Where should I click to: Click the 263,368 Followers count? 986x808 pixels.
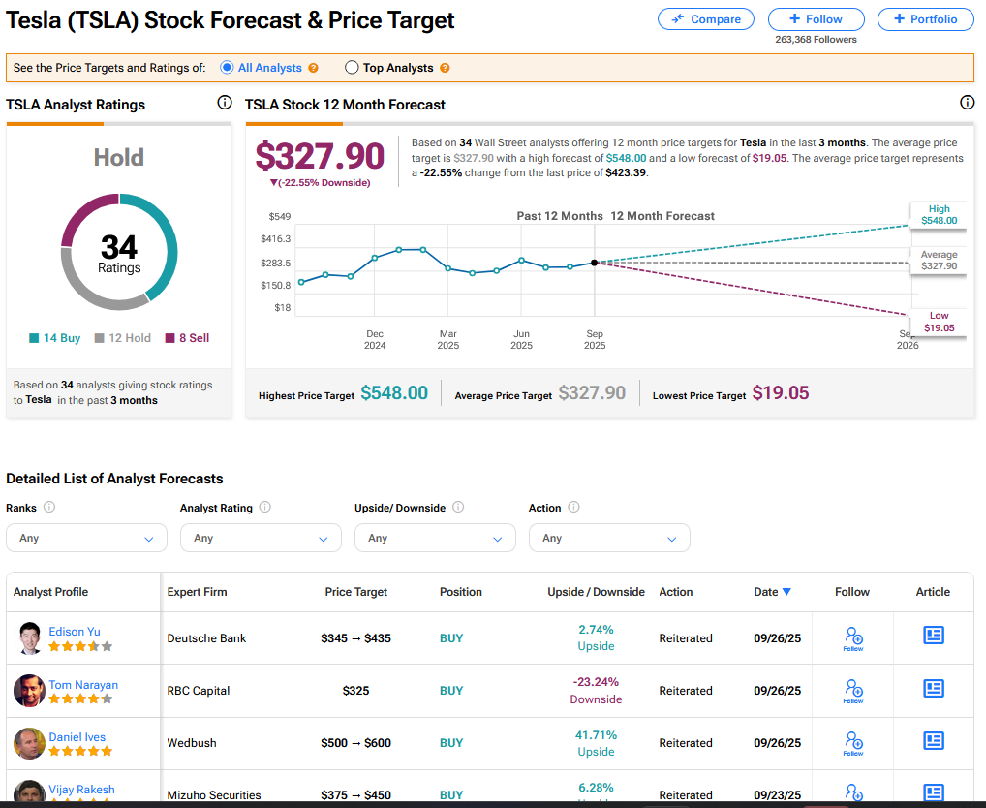tap(816, 39)
